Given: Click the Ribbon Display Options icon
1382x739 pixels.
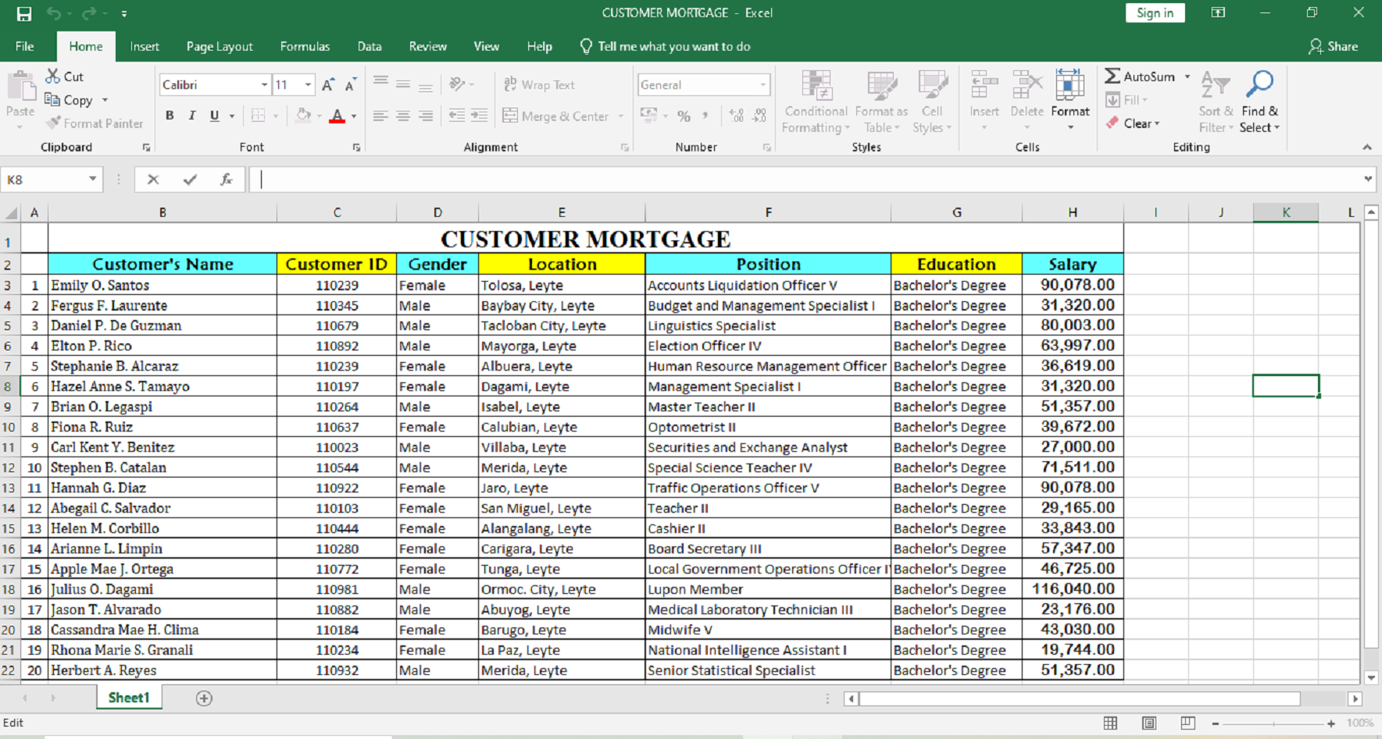Looking at the screenshot, I should (1218, 12).
